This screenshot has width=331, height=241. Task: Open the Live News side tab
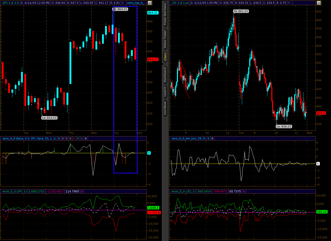165,108
